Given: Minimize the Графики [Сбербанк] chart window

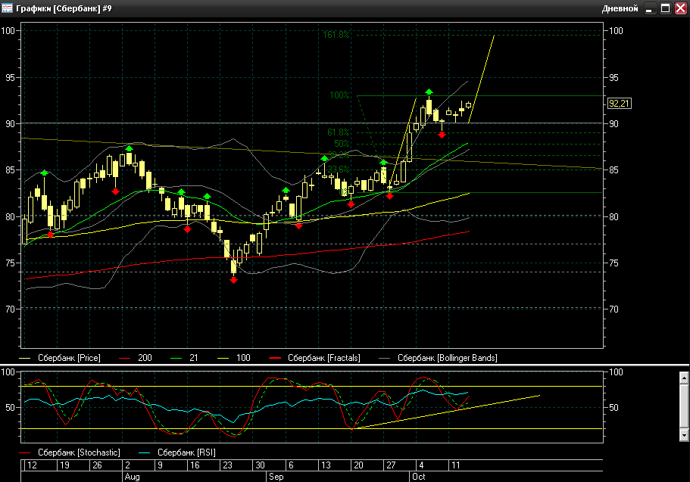Looking at the screenshot, I should click(650, 8).
